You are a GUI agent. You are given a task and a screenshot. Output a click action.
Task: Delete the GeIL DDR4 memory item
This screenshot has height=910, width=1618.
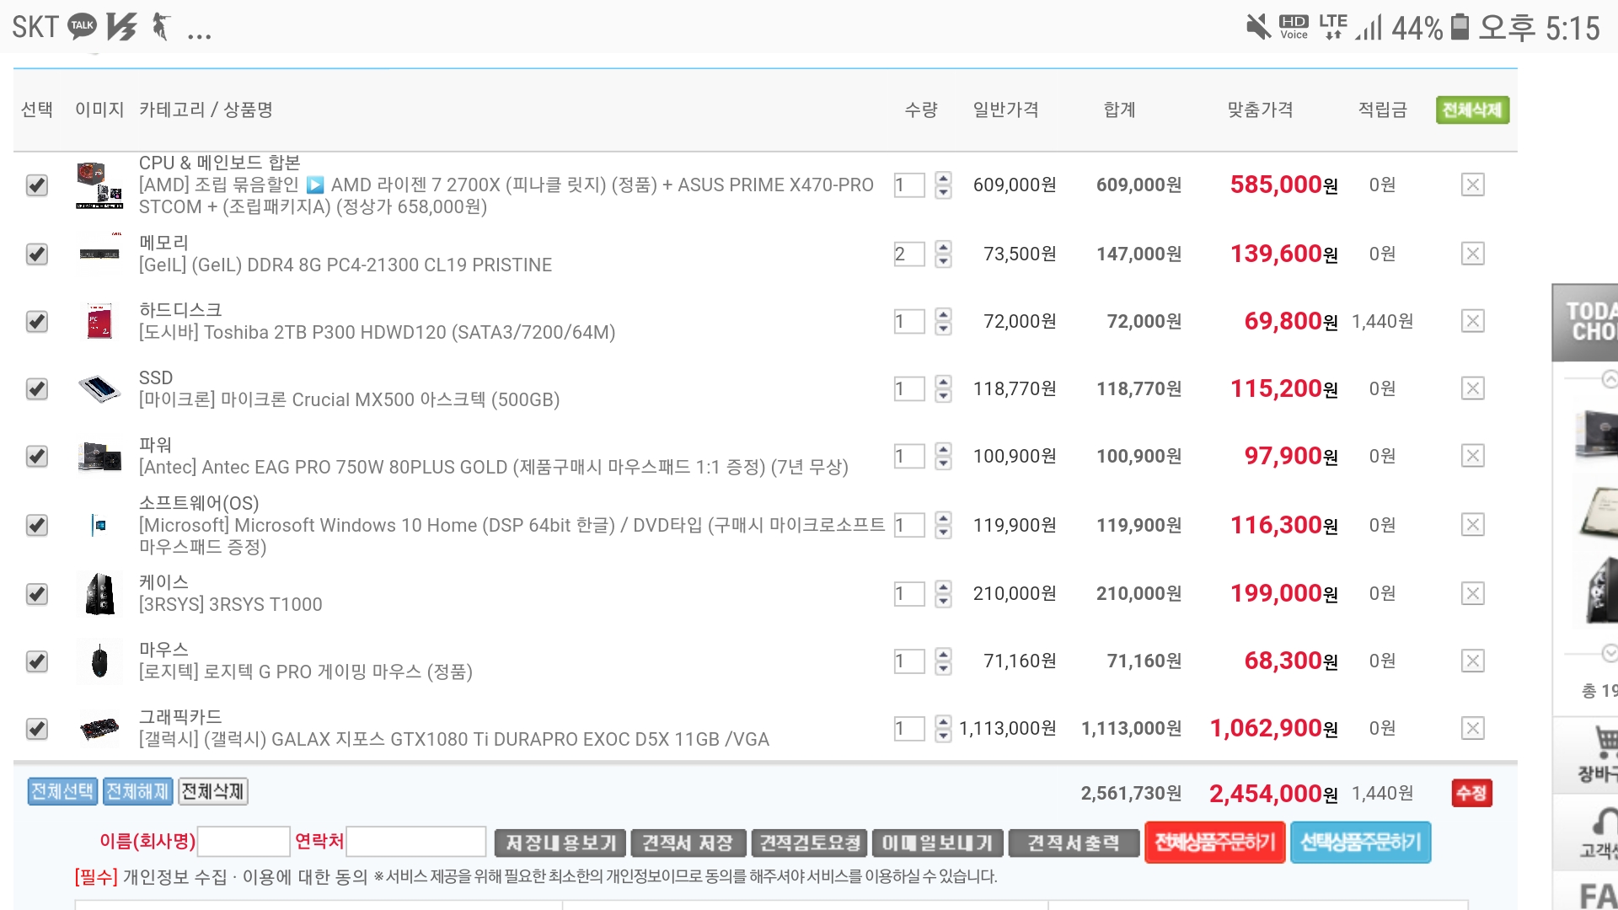pos(1472,254)
